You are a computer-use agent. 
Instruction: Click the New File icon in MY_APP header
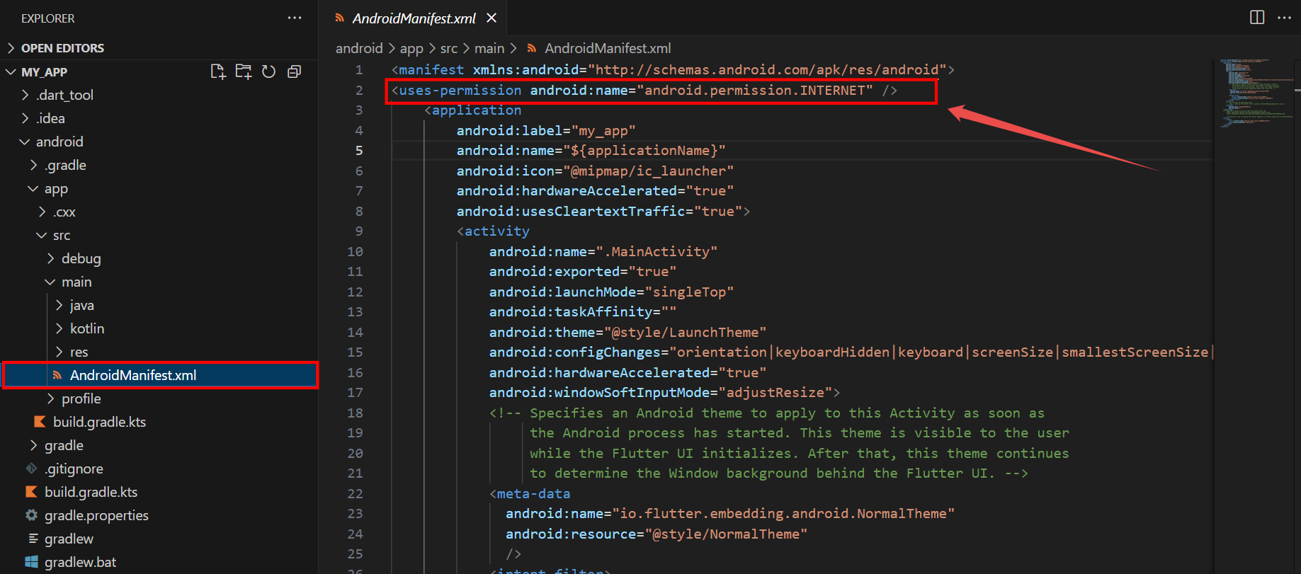tap(218, 71)
